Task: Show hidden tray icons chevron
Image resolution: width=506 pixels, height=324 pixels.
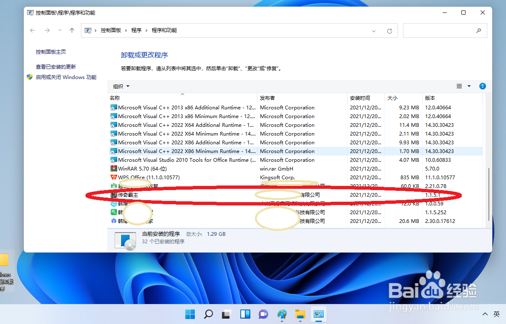Action: point(485,314)
